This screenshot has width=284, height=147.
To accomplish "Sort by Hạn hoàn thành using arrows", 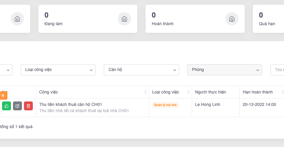I will [x=283, y=92].
